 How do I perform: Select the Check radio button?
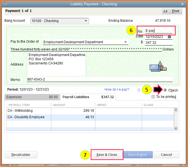pyautogui.click(x=165, y=90)
